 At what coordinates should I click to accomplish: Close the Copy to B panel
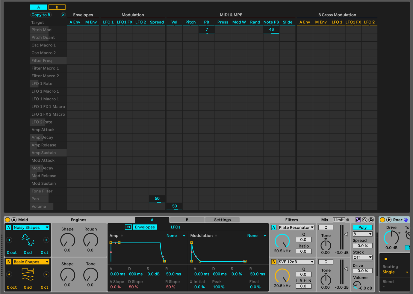pyautogui.click(x=63, y=15)
